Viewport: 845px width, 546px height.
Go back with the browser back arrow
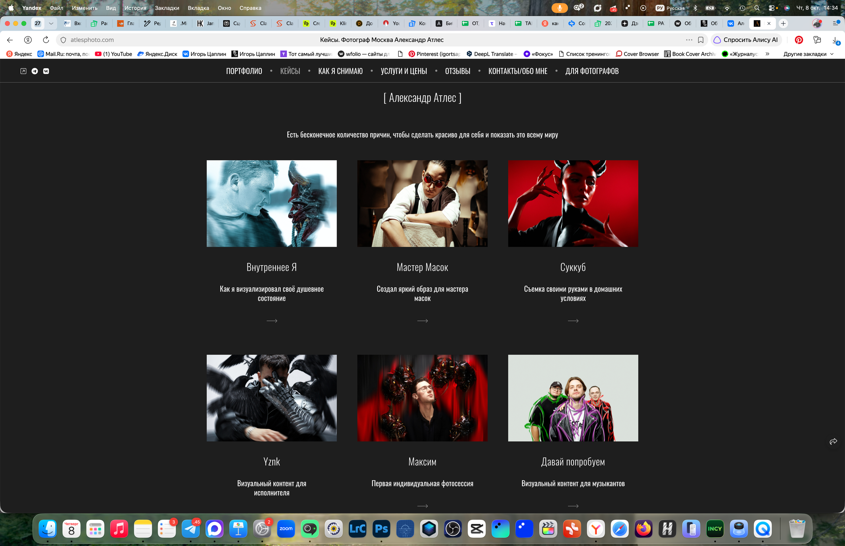pyautogui.click(x=10, y=40)
